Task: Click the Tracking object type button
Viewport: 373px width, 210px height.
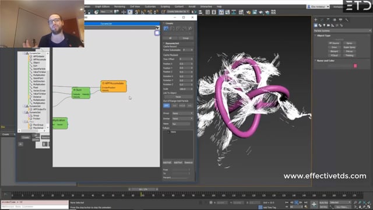Action: click(x=349, y=55)
